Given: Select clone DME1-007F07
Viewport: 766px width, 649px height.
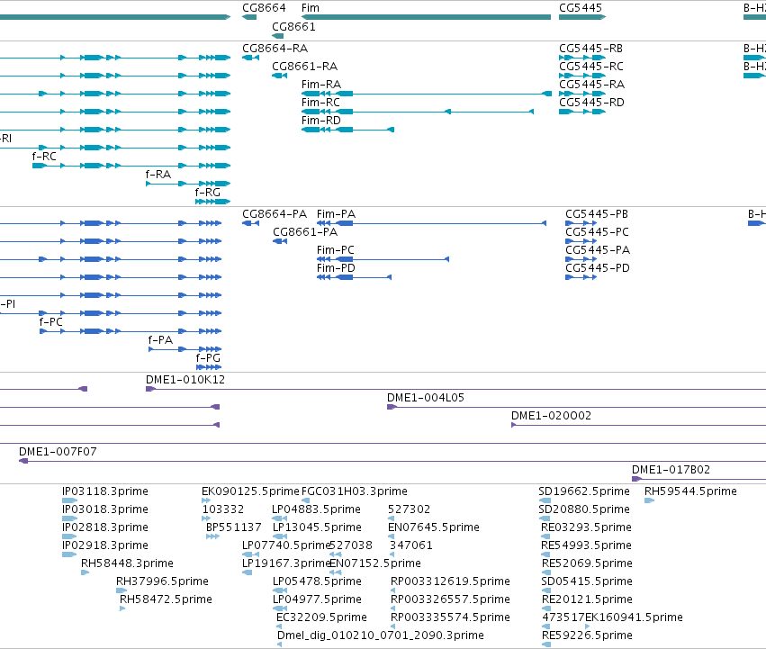Looking at the screenshot, I should click(x=59, y=452).
